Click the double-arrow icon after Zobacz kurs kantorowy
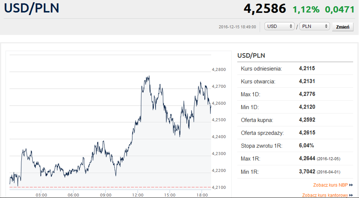This screenshot has height=198, width=359. 351,195
